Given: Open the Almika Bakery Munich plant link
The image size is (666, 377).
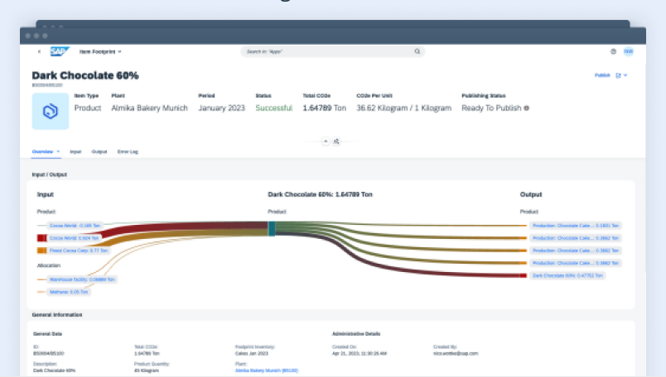Looking at the screenshot, I should click(x=267, y=370).
